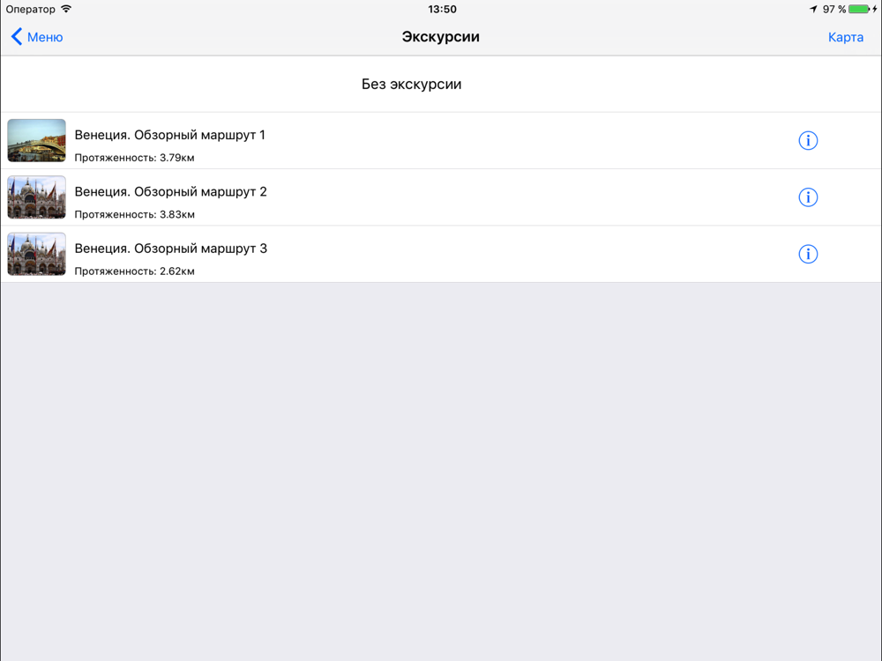Choose Венеция. Обзорный маршрут 1 title
This screenshot has height=661, width=882.
tap(170, 135)
